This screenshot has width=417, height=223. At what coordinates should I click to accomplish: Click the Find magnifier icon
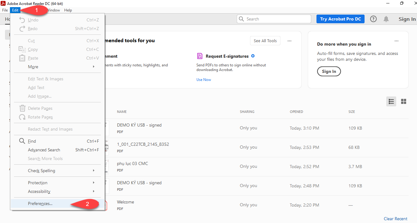[x=22, y=141]
